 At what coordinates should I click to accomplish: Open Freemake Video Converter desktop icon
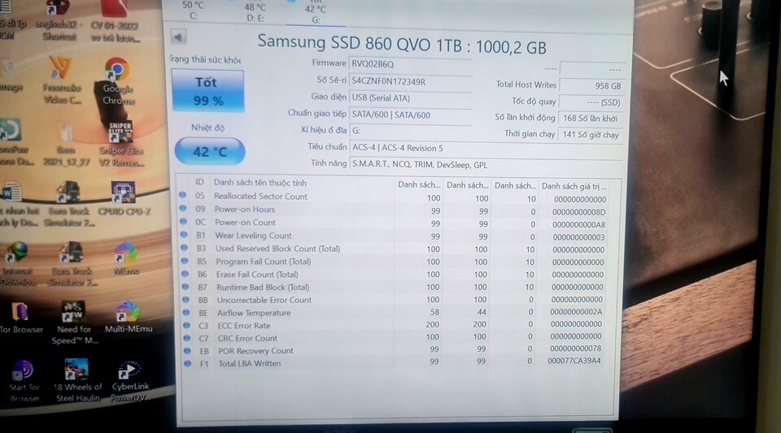pyautogui.click(x=62, y=80)
